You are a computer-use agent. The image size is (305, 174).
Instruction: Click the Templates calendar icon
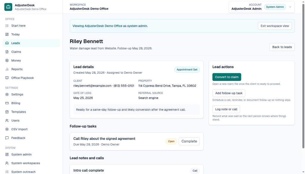[x=7, y=112]
